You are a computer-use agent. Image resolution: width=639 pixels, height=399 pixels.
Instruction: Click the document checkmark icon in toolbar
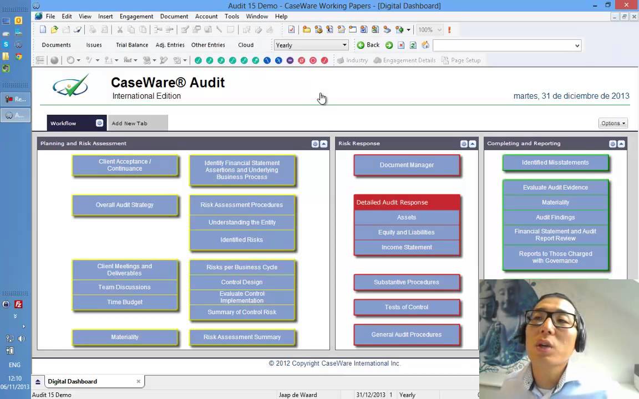(291, 30)
